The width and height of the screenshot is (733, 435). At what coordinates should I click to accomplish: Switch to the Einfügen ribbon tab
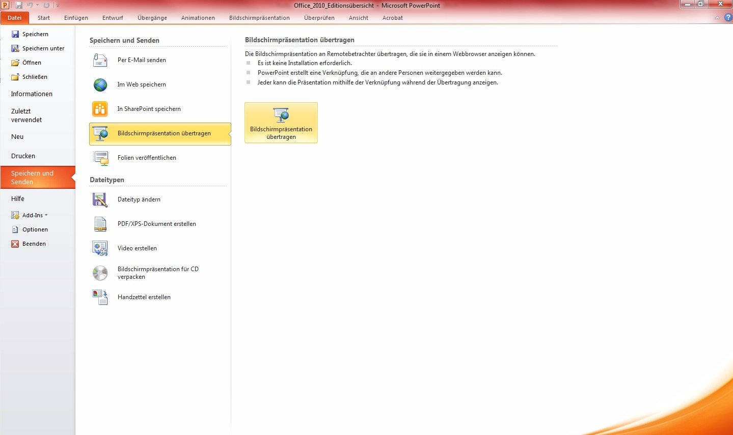click(x=76, y=18)
